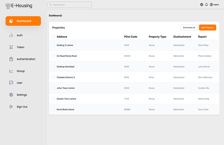
Task: Tick the Davis Road Lahore checkbox
Action: [54, 110]
